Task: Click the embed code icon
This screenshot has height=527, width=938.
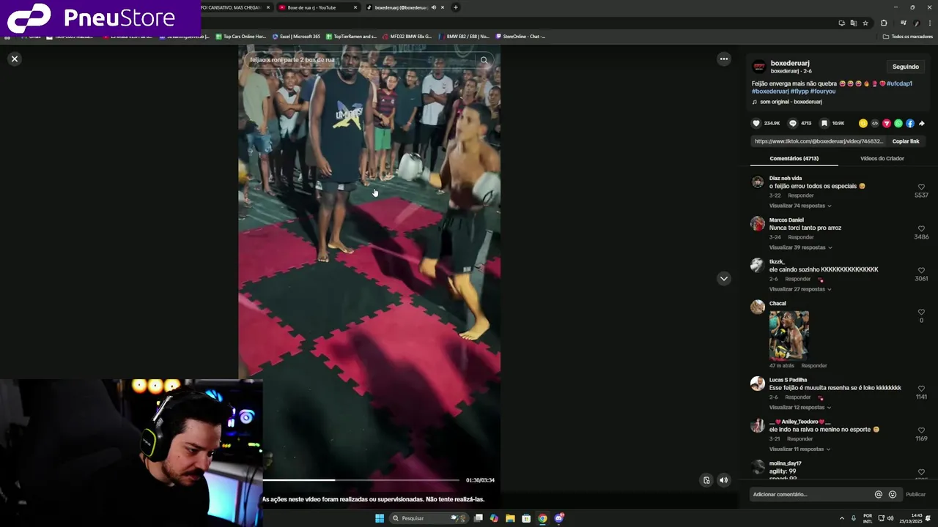Action: point(874,123)
